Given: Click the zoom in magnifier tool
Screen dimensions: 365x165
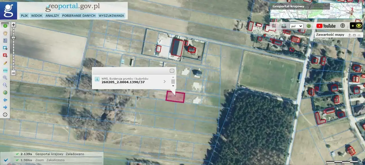Looking at the screenshot, I should tap(5, 78).
